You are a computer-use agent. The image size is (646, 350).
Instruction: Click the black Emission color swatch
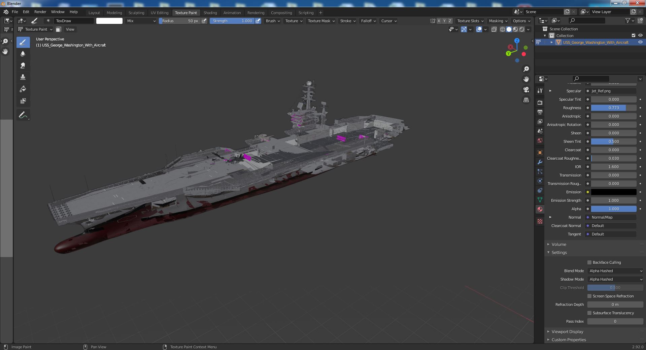(614, 192)
